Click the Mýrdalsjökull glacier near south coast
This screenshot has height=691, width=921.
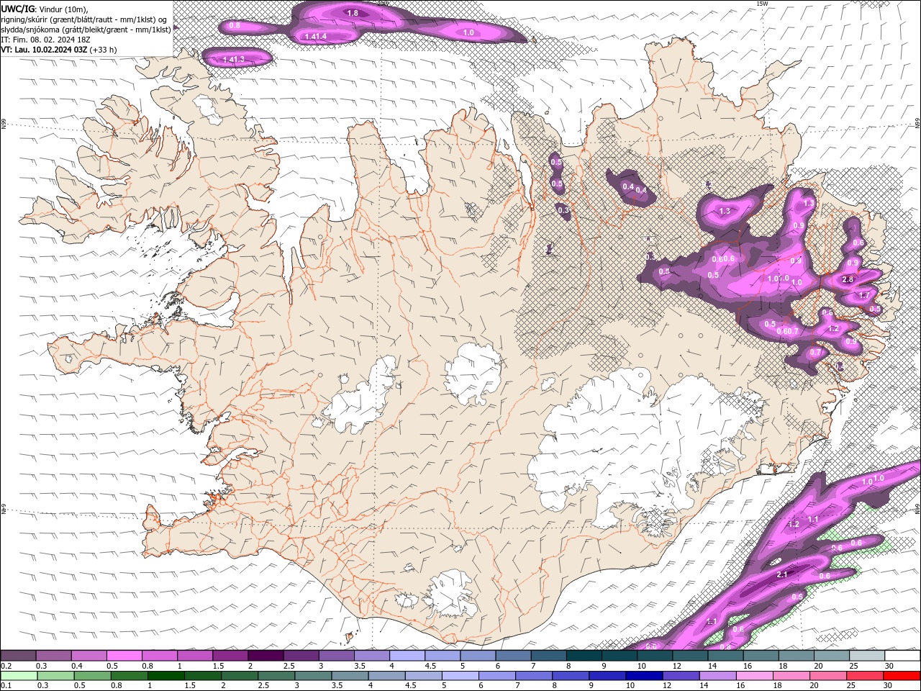pos(451,594)
